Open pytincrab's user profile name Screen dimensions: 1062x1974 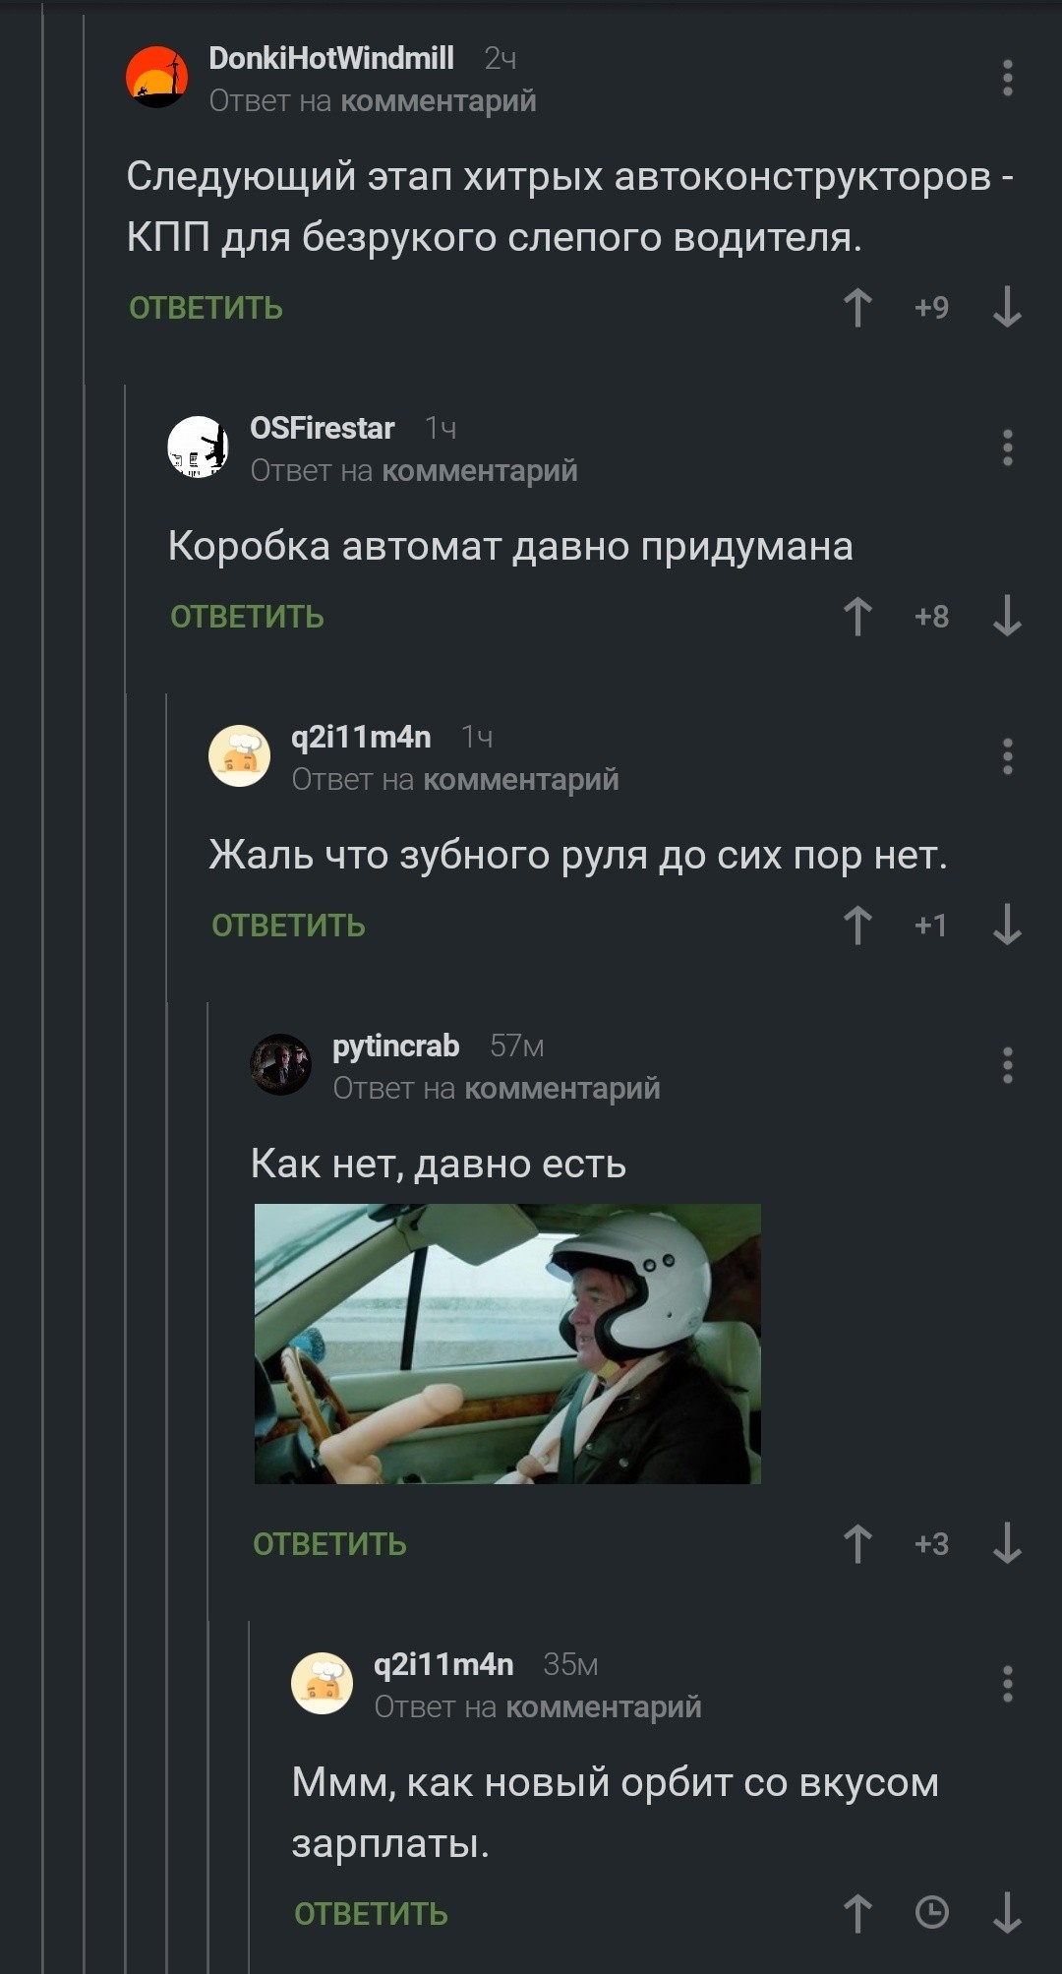(396, 1046)
